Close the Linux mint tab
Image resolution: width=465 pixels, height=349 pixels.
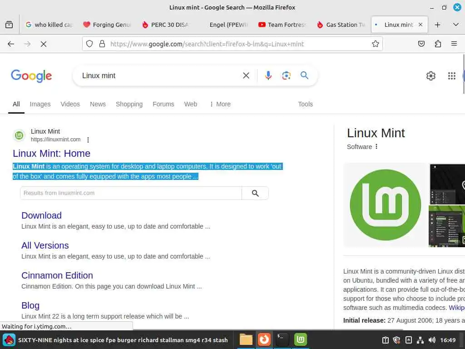point(420,25)
